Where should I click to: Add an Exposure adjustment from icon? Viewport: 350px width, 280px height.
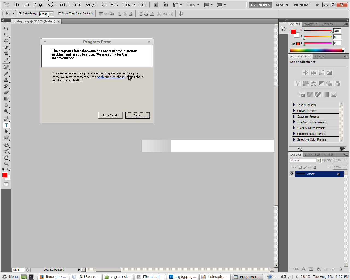pos(329,72)
